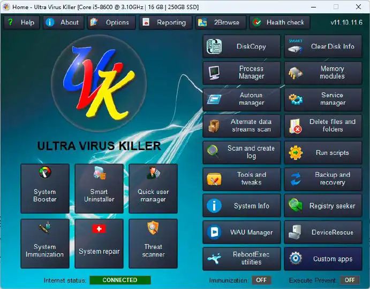Click the app icon in the title bar
Viewport: 370px width, 289px height.
[x=6, y=7]
